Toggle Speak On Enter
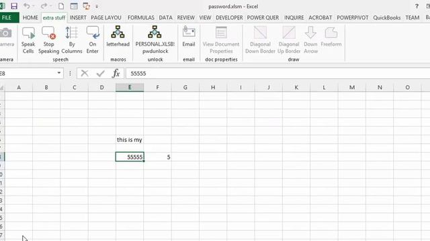Image resolution: width=430 pixels, height=241 pixels. [93, 40]
